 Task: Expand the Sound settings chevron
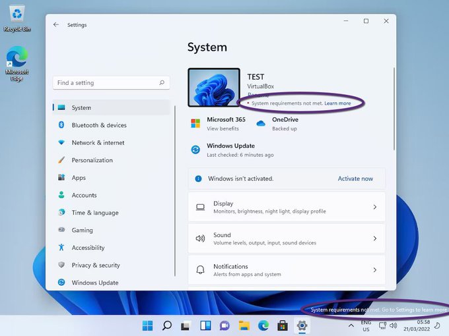[x=374, y=238]
